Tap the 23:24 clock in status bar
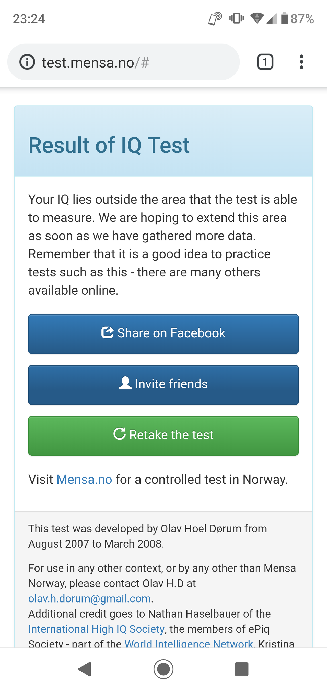Viewport: 327px width, 691px height. point(29,19)
